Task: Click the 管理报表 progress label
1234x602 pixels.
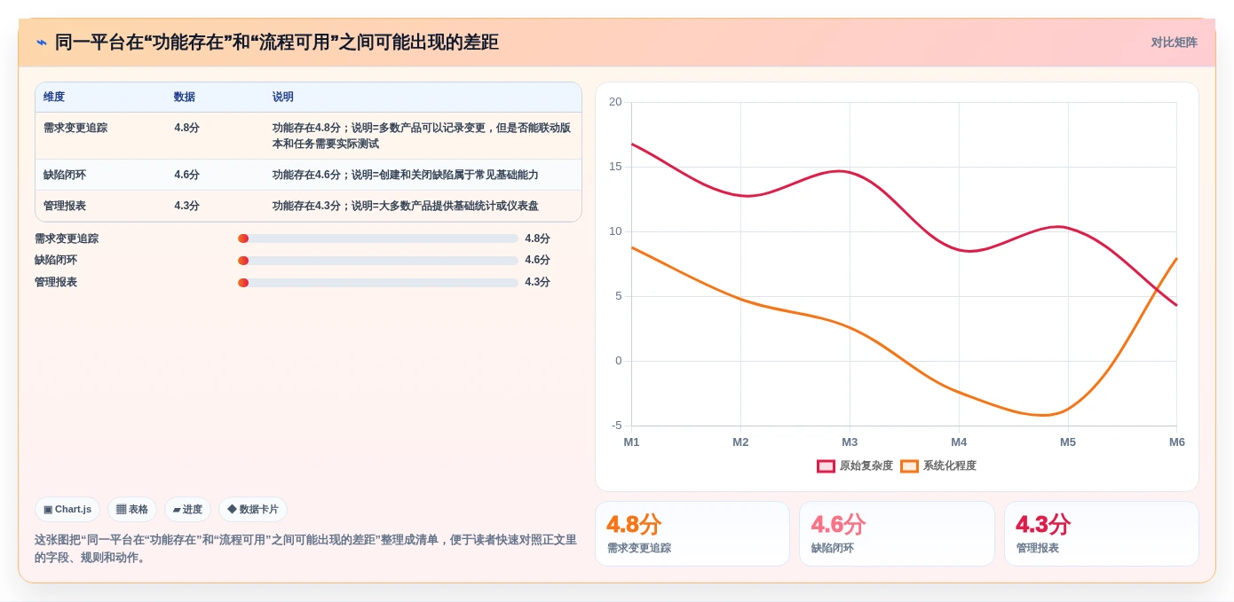Action: click(56, 282)
